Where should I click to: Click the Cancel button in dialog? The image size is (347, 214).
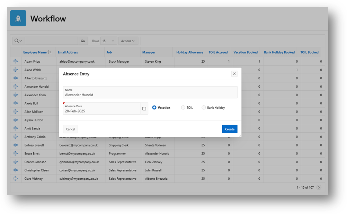[x=70, y=129]
